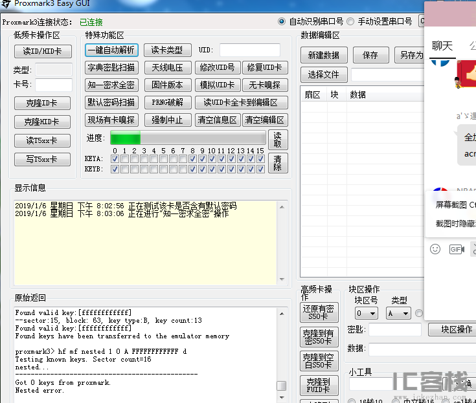Screen dimensions: 476x403
Task: Click 读T5xx卡 button
Action: [42, 141]
